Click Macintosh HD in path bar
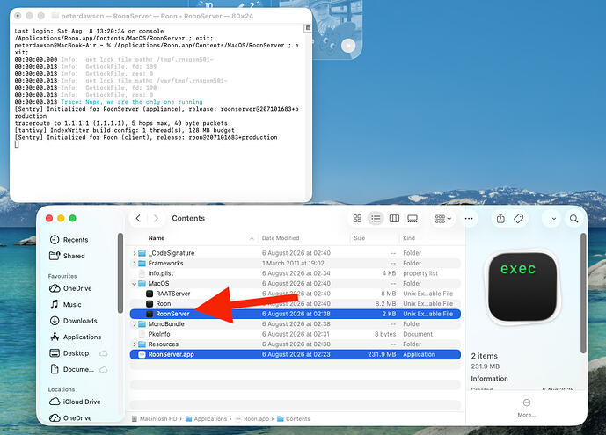 [x=155, y=419]
